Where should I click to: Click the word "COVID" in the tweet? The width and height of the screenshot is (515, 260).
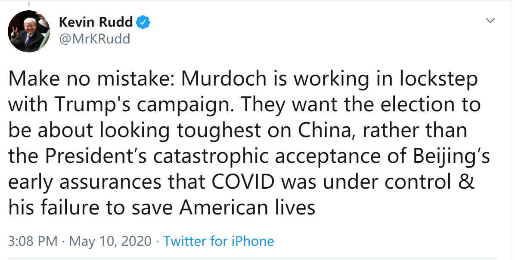pyautogui.click(x=244, y=182)
